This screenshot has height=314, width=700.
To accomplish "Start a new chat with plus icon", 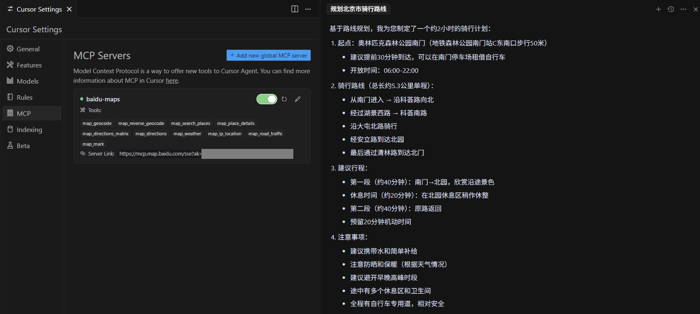I will [658, 9].
